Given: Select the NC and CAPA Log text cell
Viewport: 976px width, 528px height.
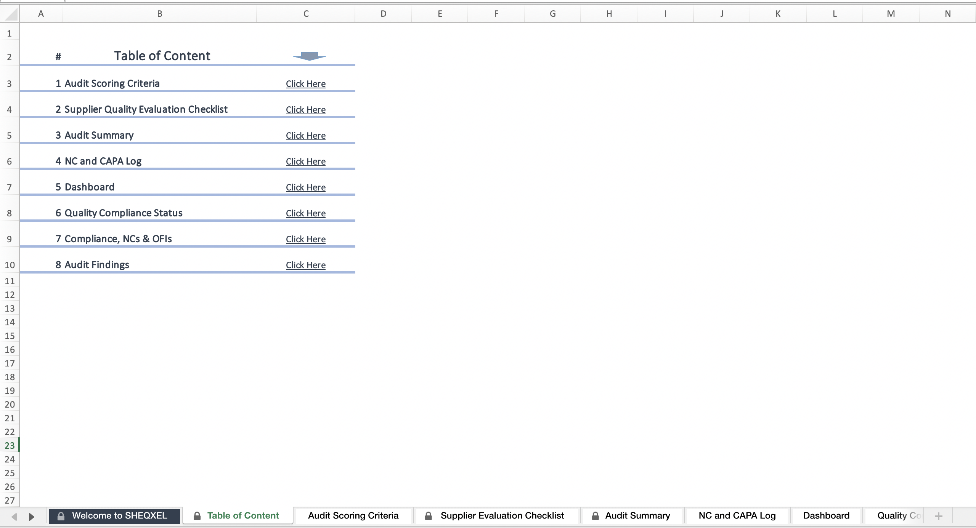Looking at the screenshot, I should click(103, 161).
